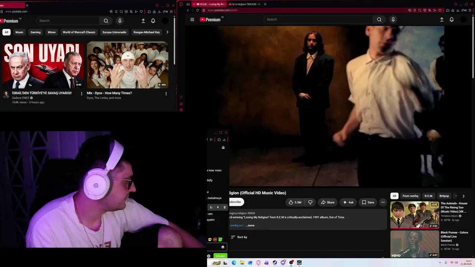Click the search magnifier button in the right YouTube window

coord(379,20)
